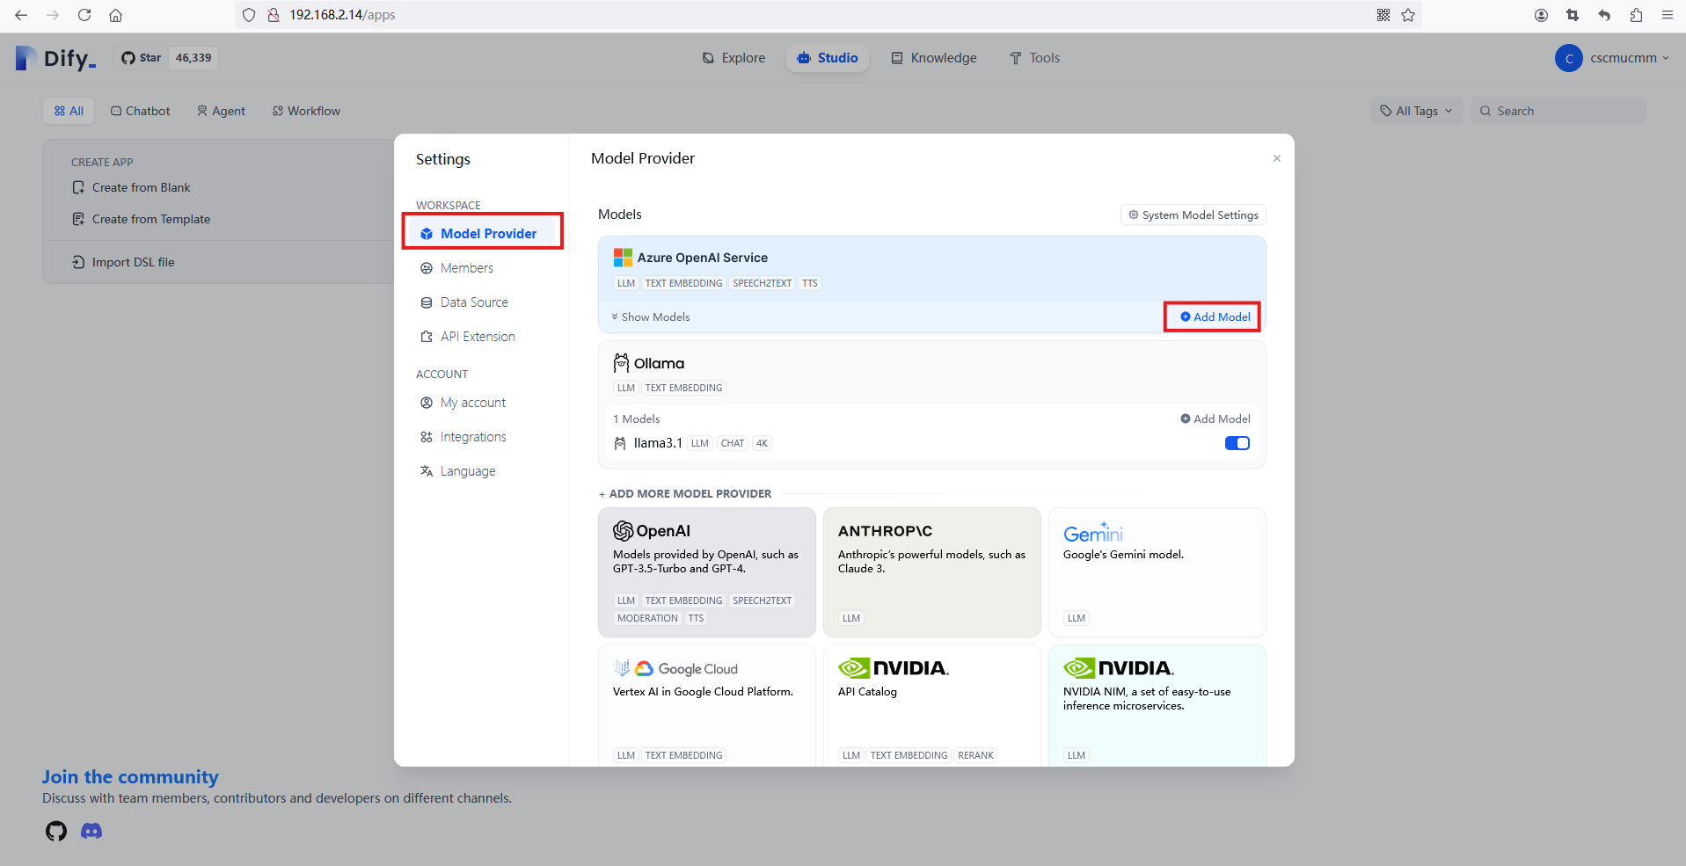This screenshot has width=1686, height=866.
Task: Click the browser home icon
Action: click(x=115, y=15)
